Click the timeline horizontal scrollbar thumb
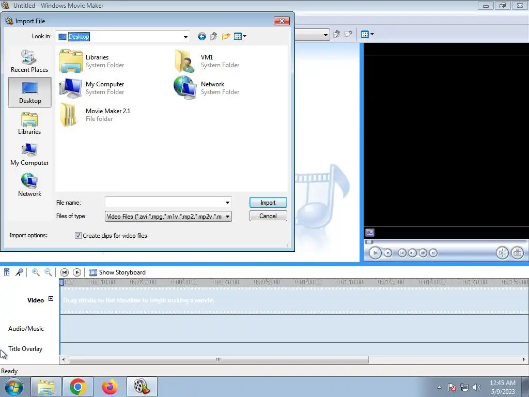Viewport: 529px width, 397px height. [x=219, y=360]
